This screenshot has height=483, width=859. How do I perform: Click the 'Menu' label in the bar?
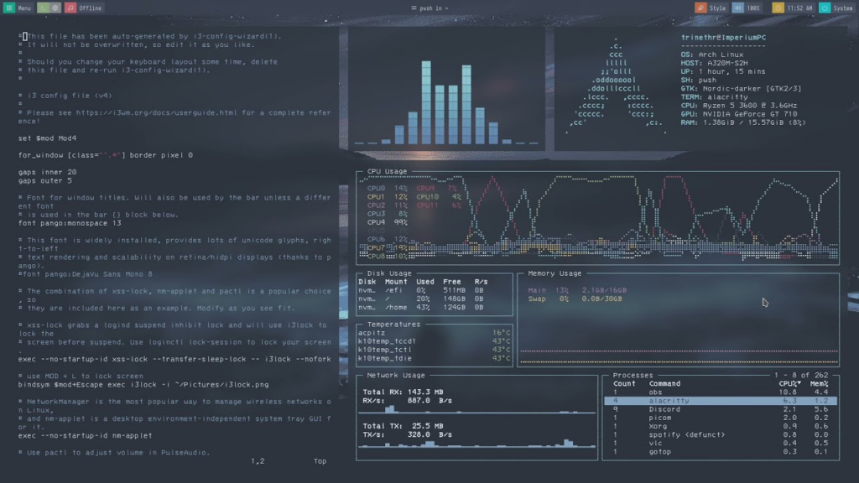(x=25, y=8)
